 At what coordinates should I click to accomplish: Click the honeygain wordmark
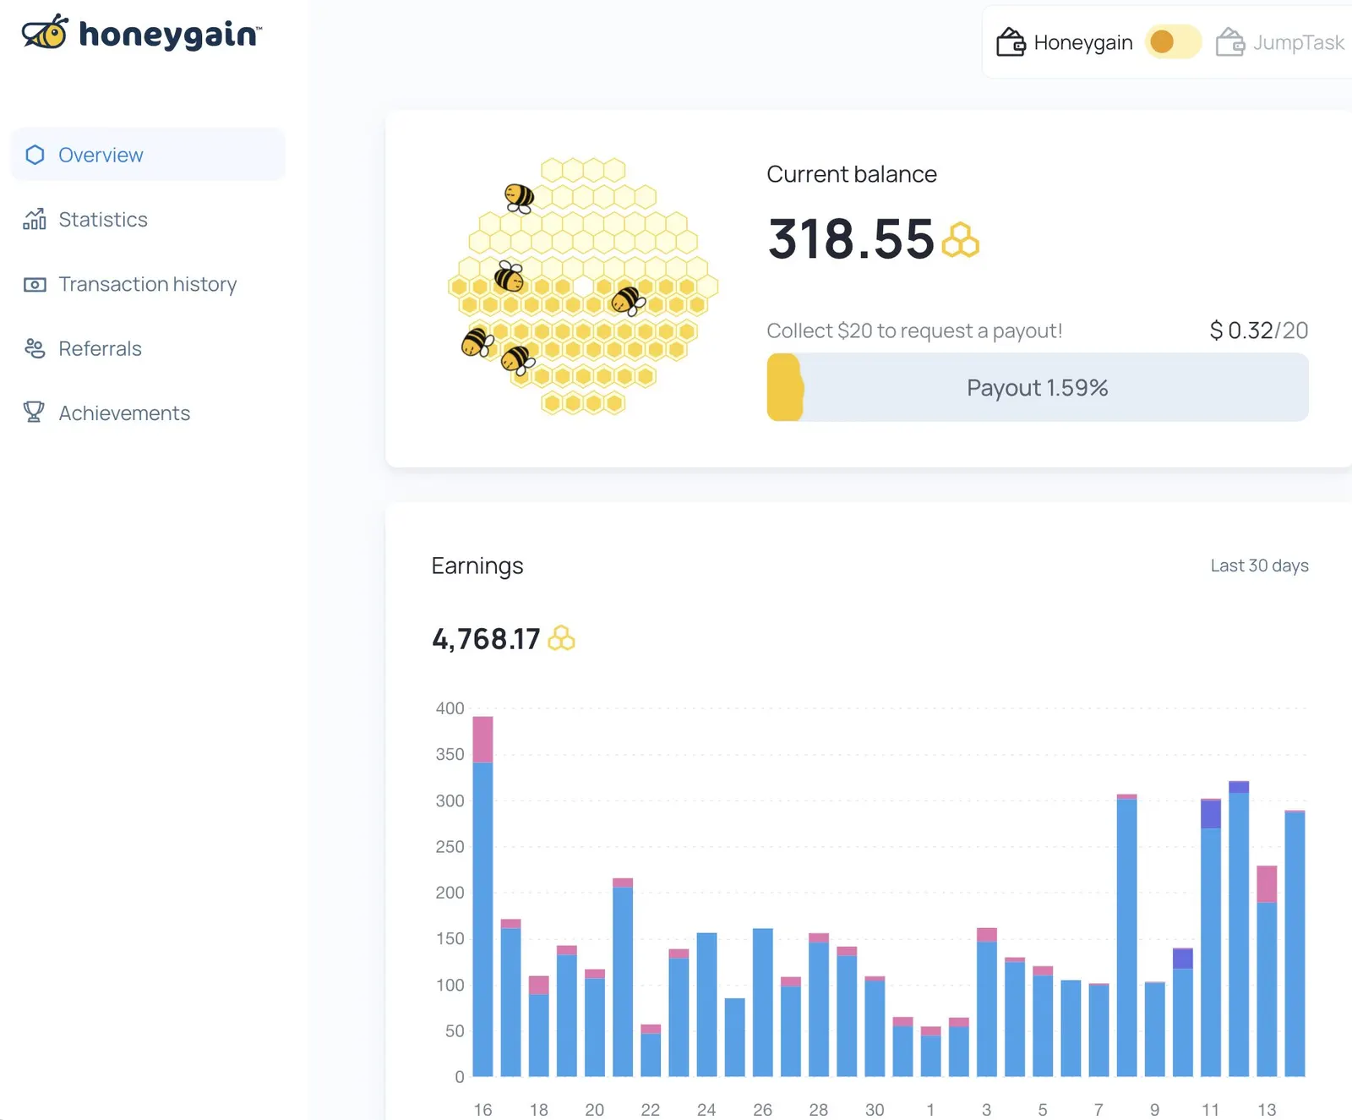click(x=170, y=34)
